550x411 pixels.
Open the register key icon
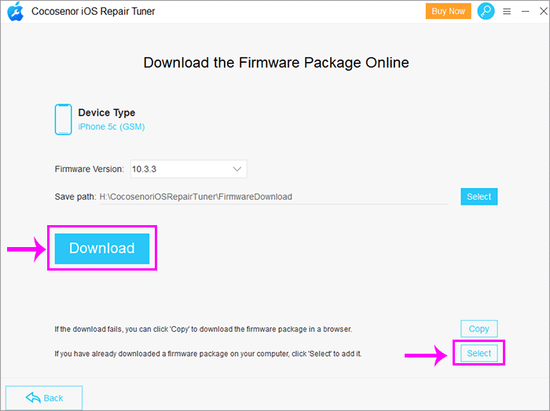486,11
